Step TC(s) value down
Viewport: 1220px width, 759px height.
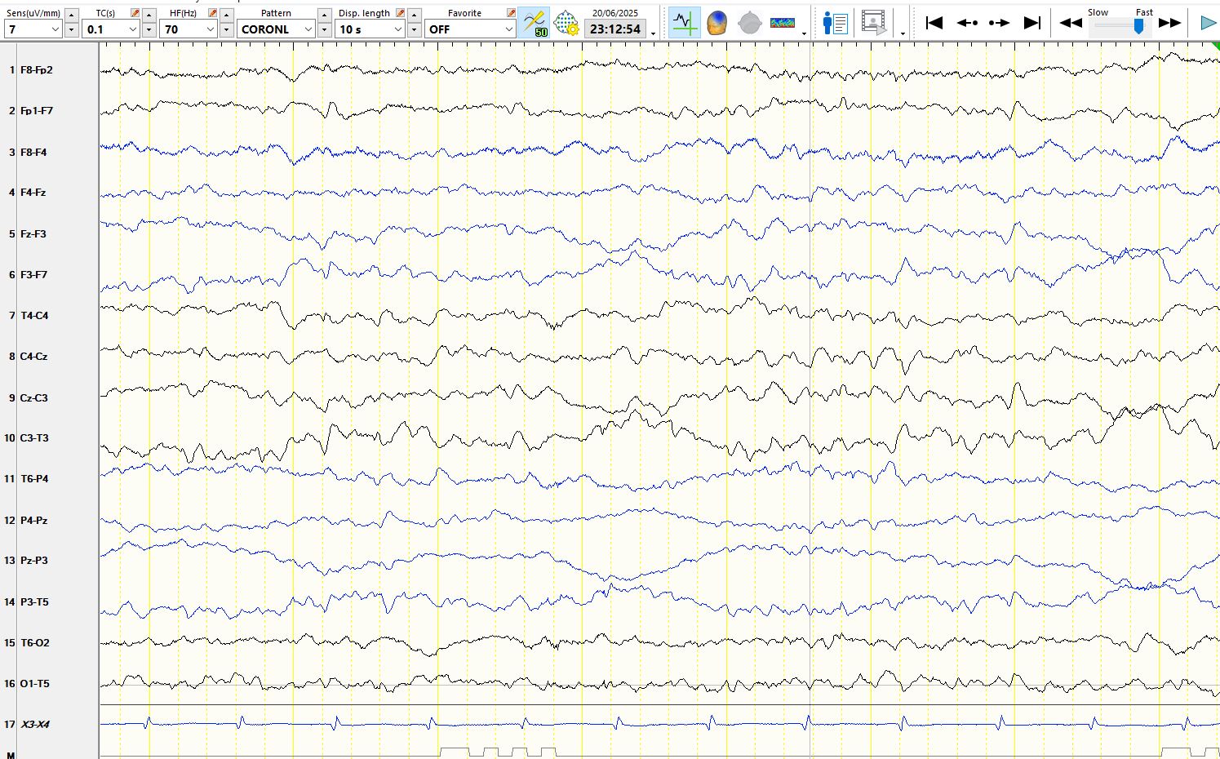click(149, 30)
